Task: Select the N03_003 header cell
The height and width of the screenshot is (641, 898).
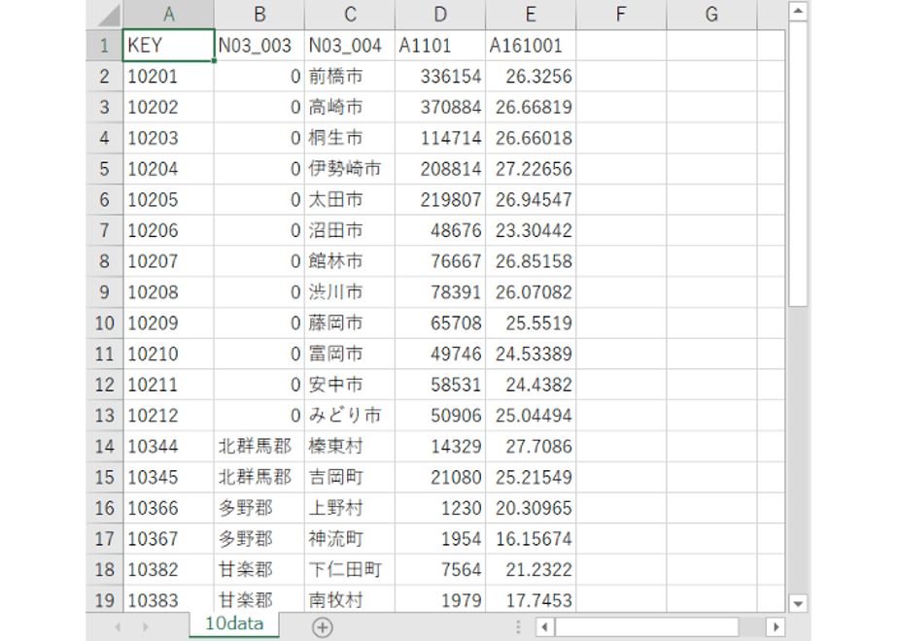Action: [259, 46]
